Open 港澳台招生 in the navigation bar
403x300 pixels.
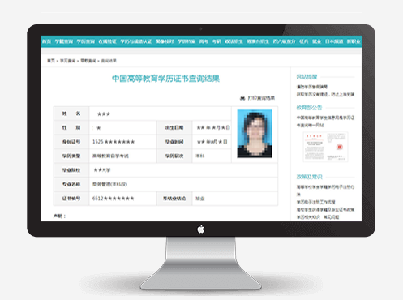point(258,41)
